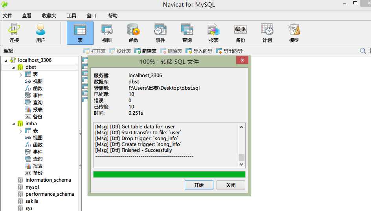Select the mysql database
371x211 pixels.
(x=32, y=187)
